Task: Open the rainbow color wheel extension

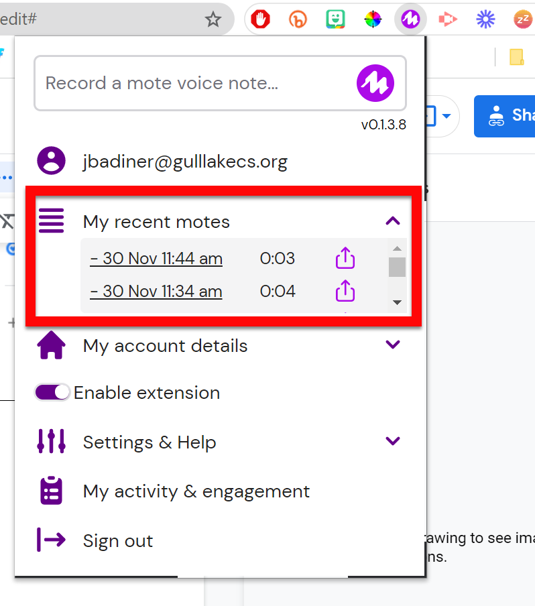Action: click(373, 19)
